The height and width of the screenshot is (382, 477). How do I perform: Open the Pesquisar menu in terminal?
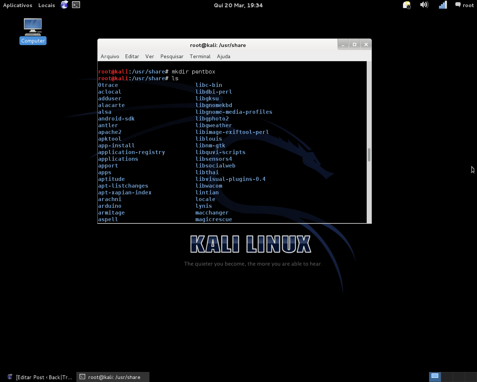pos(172,56)
